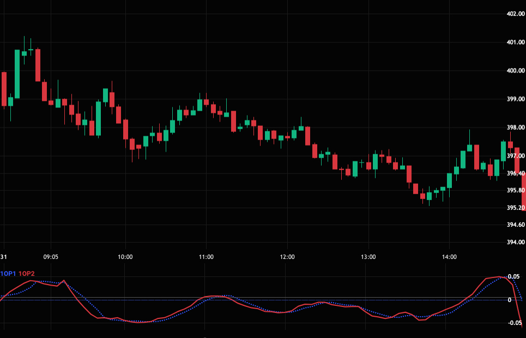
Task: Click the 11:00 time axis label
Action: coord(206,257)
